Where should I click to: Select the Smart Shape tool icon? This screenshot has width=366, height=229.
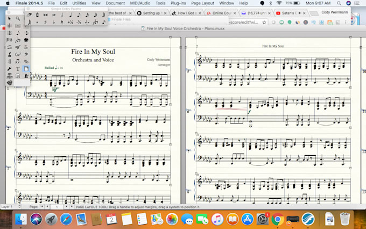pyautogui.click(x=10, y=47)
